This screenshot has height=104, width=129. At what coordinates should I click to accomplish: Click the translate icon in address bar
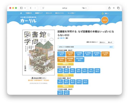pyautogui.click(x=83, y=8)
